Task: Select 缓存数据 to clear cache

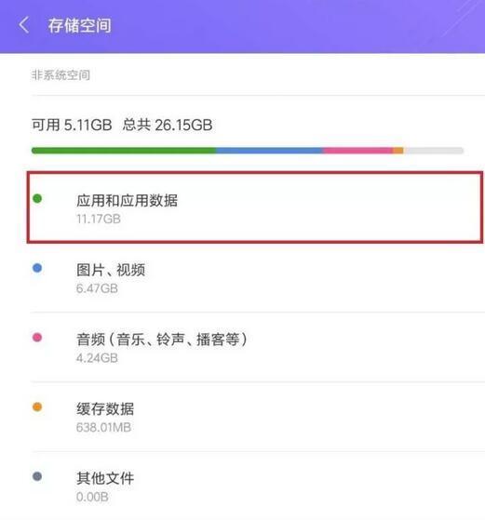Action: click(258, 417)
